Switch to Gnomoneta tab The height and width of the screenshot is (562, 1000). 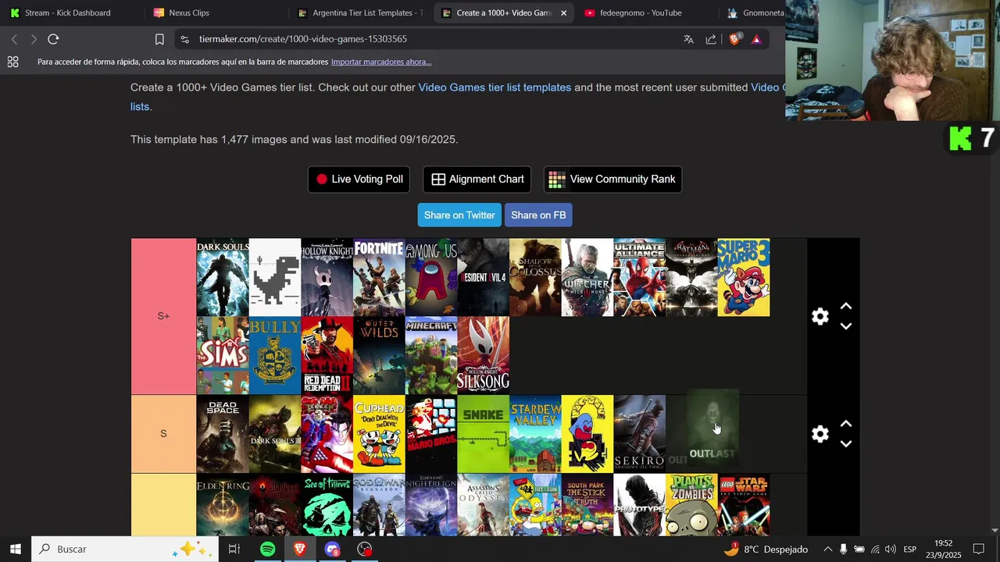tap(755, 12)
